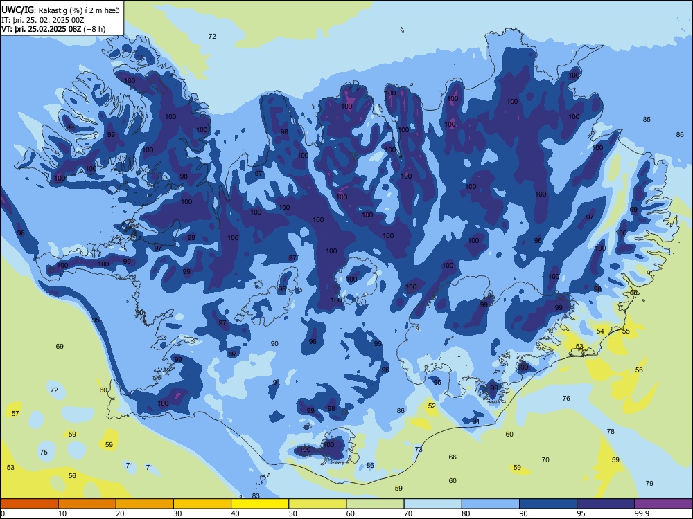This screenshot has width=693, height=519.
Task: Click the value '52' in the yellow patch
Action: (x=432, y=406)
